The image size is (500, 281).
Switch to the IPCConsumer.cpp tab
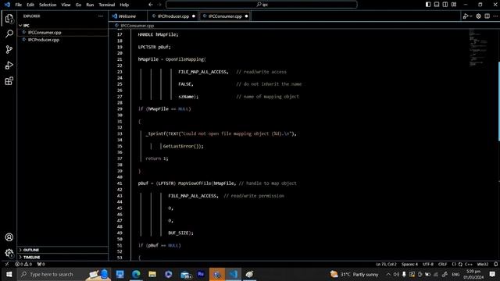tap(225, 16)
